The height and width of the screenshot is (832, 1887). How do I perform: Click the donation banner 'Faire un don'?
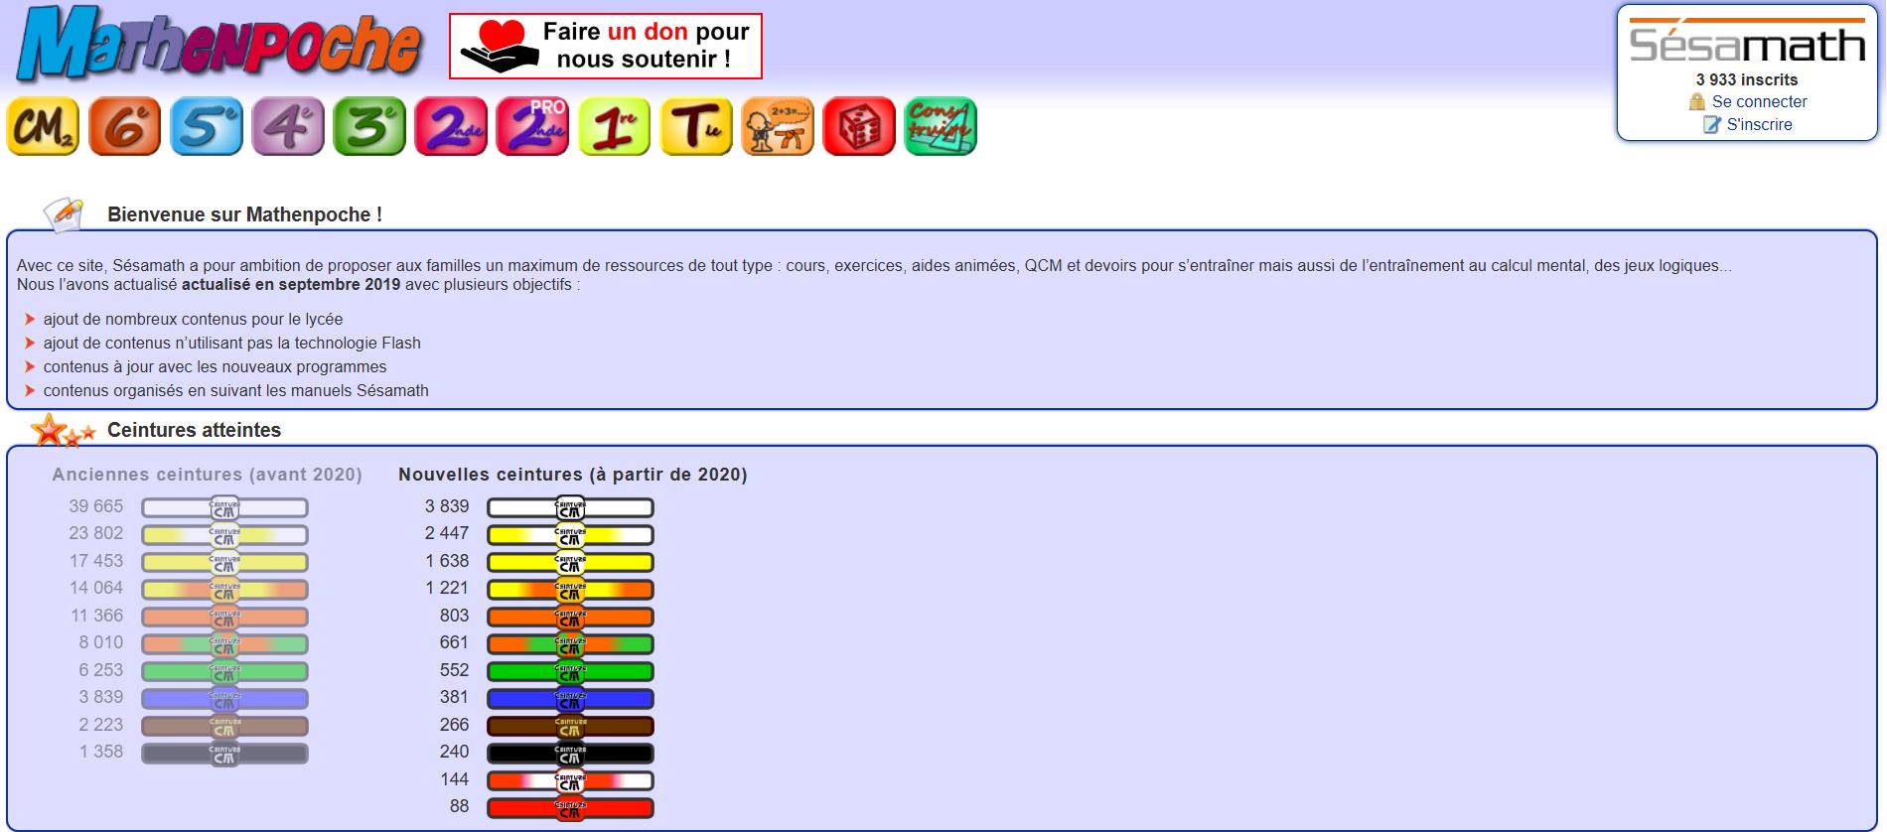[606, 46]
